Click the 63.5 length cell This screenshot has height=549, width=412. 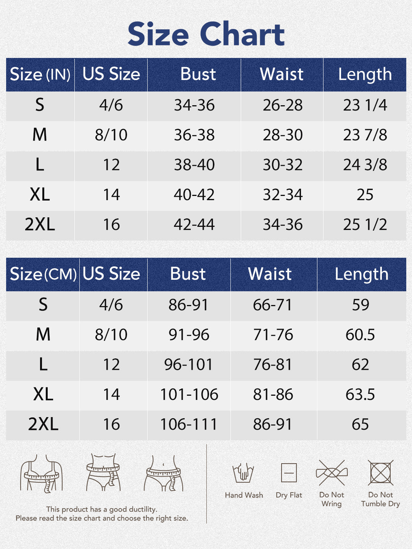pos(360,395)
